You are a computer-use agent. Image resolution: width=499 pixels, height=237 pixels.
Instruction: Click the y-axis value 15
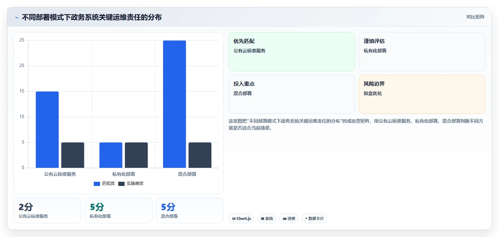coord(22,91)
